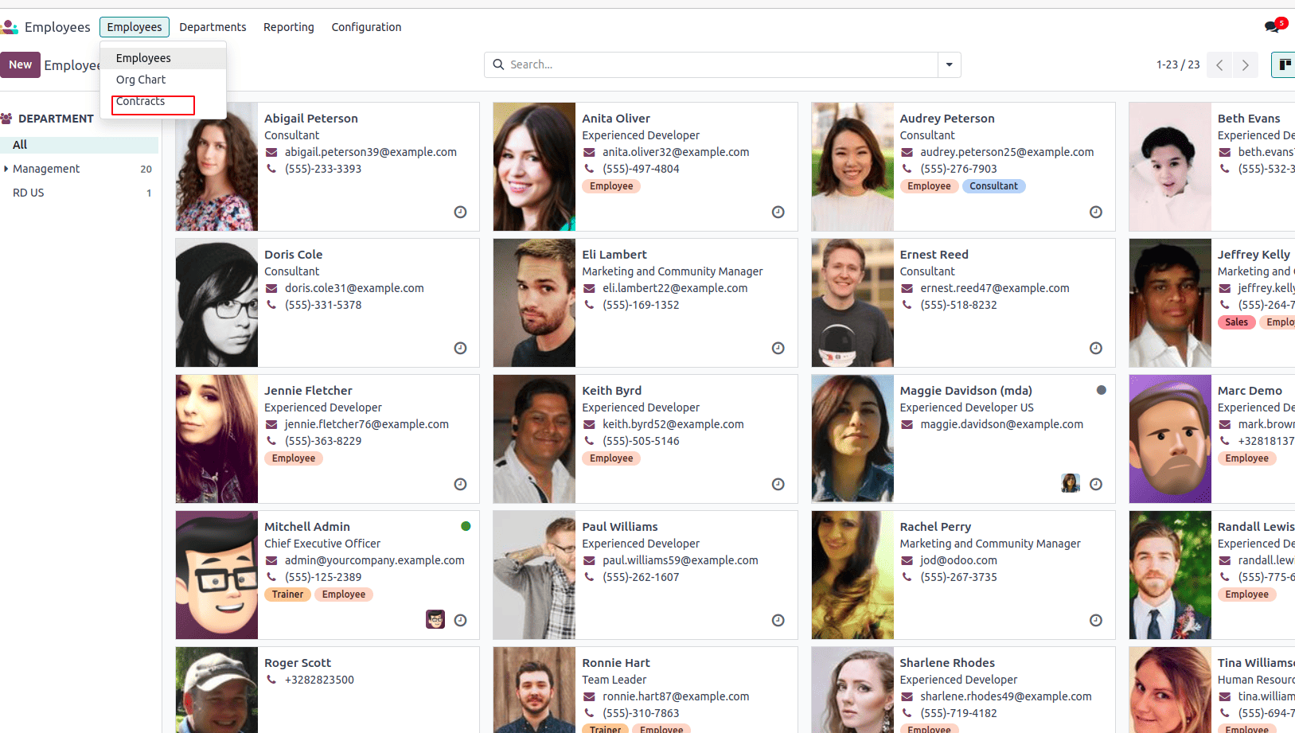The width and height of the screenshot is (1295, 733).
Task: Open activity clock on Anita Oliver card
Action: (778, 212)
